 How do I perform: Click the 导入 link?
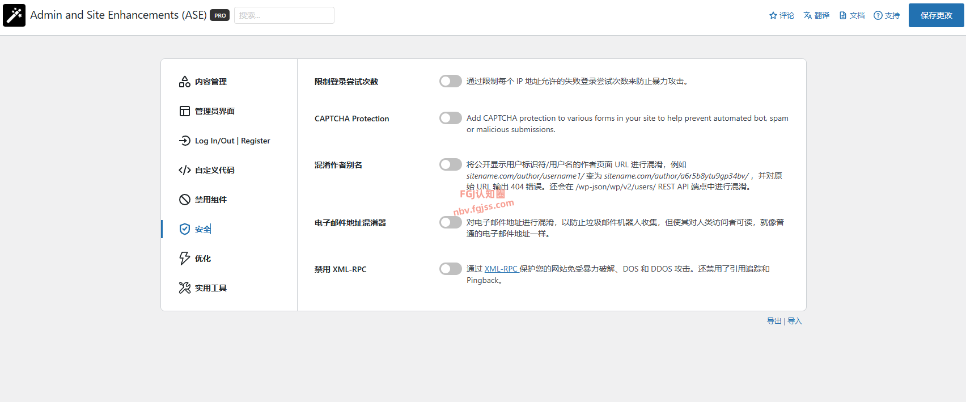point(795,321)
